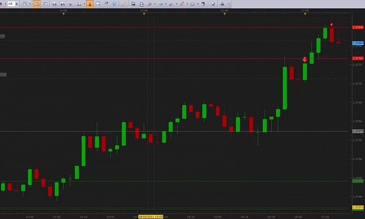Click the 1.3770 price axis value
This screenshot has height=219, width=365.
[x=357, y=84]
